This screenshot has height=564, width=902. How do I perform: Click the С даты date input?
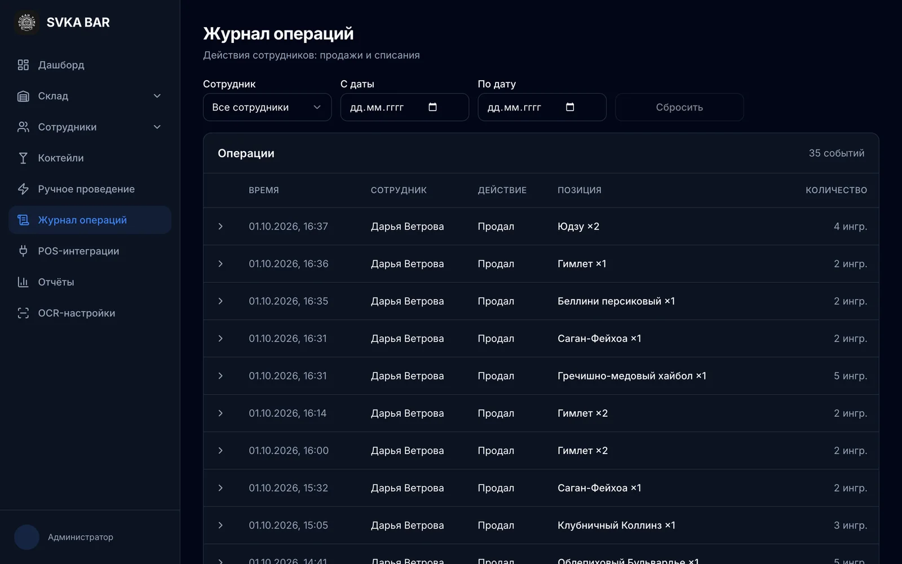click(x=405, y=107)
